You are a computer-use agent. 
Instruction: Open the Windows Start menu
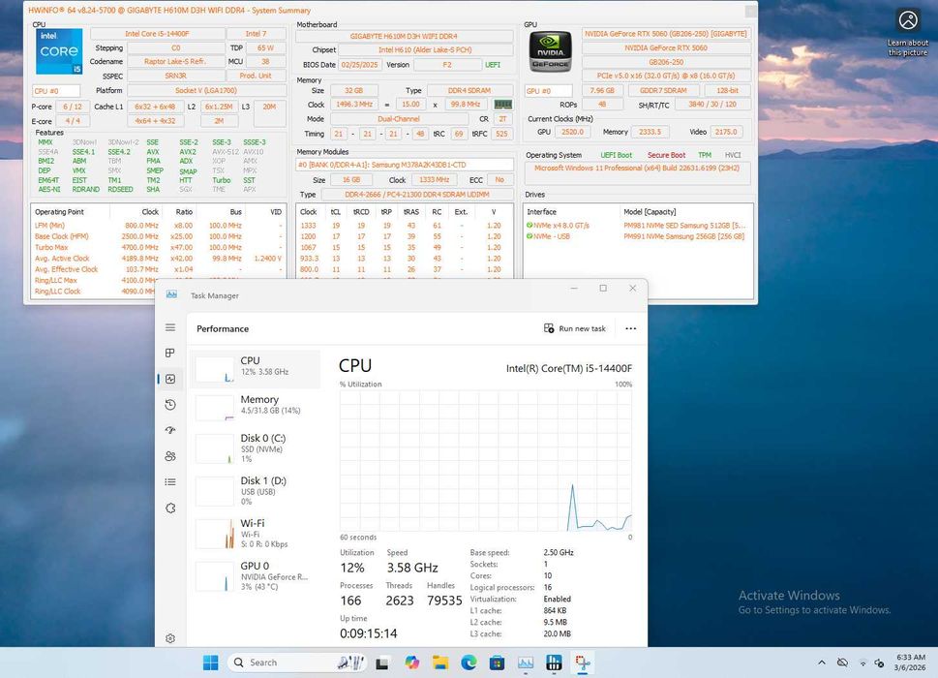pos(211,663)
